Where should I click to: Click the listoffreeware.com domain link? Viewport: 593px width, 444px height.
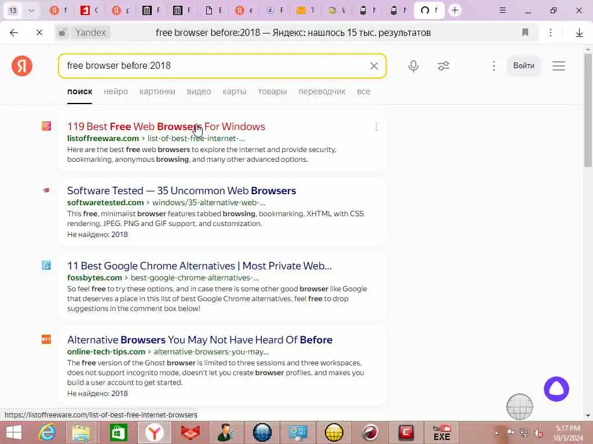point(103,138)
